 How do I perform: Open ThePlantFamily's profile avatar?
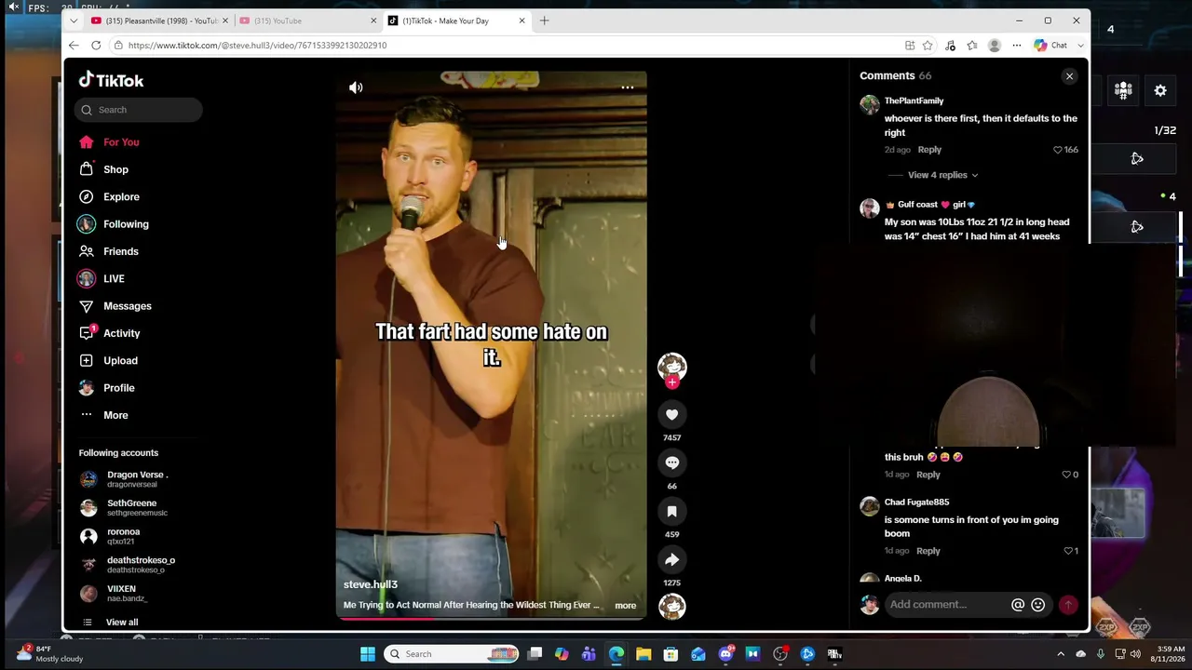[870, 104]
